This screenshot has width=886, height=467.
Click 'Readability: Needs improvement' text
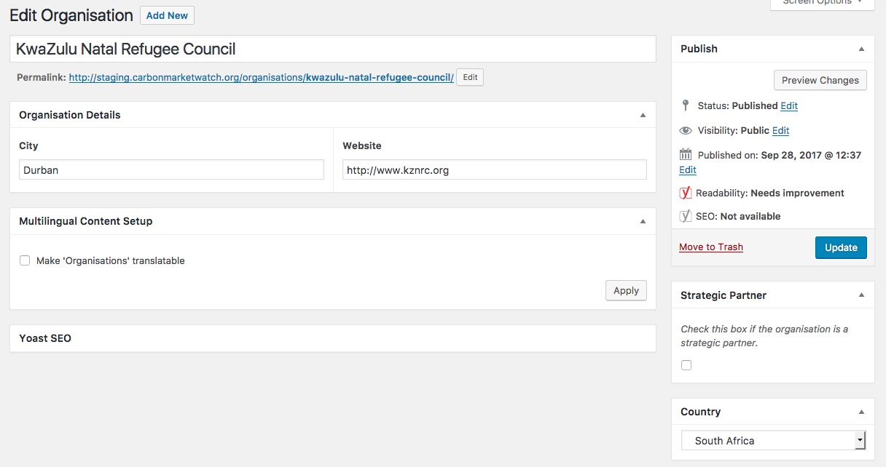tap(770, 193)
